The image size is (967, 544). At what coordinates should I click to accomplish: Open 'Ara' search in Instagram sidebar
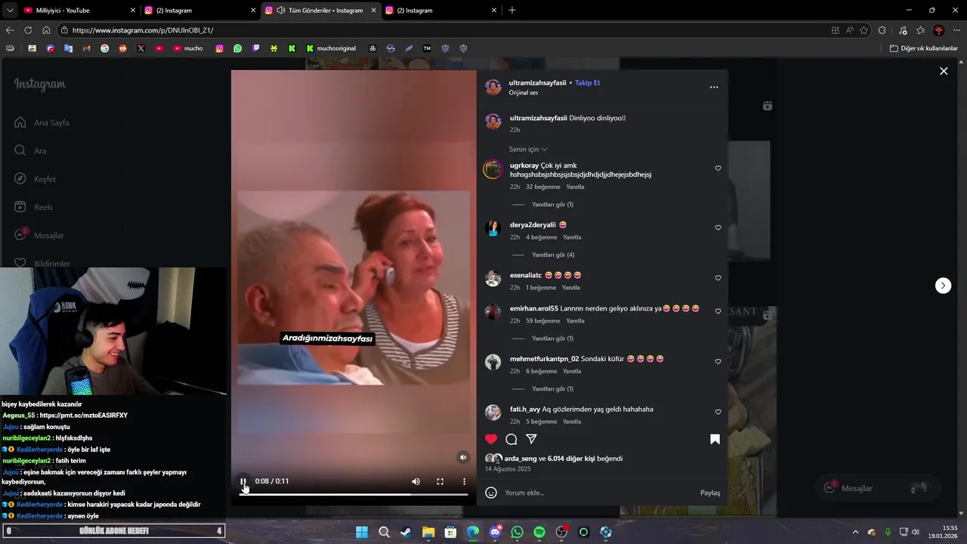[30, 150]
